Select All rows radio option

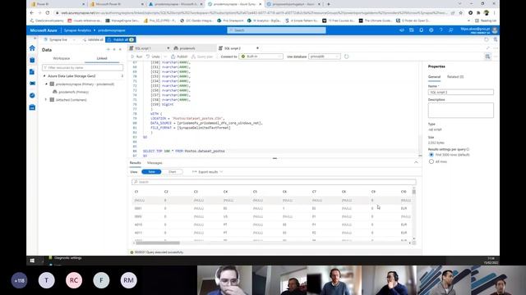point(431,161)
